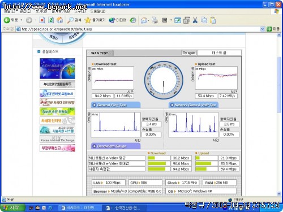Open the 보기(V) menu
The width and height of the screenshot is (283, 212).
coord(41,11)
